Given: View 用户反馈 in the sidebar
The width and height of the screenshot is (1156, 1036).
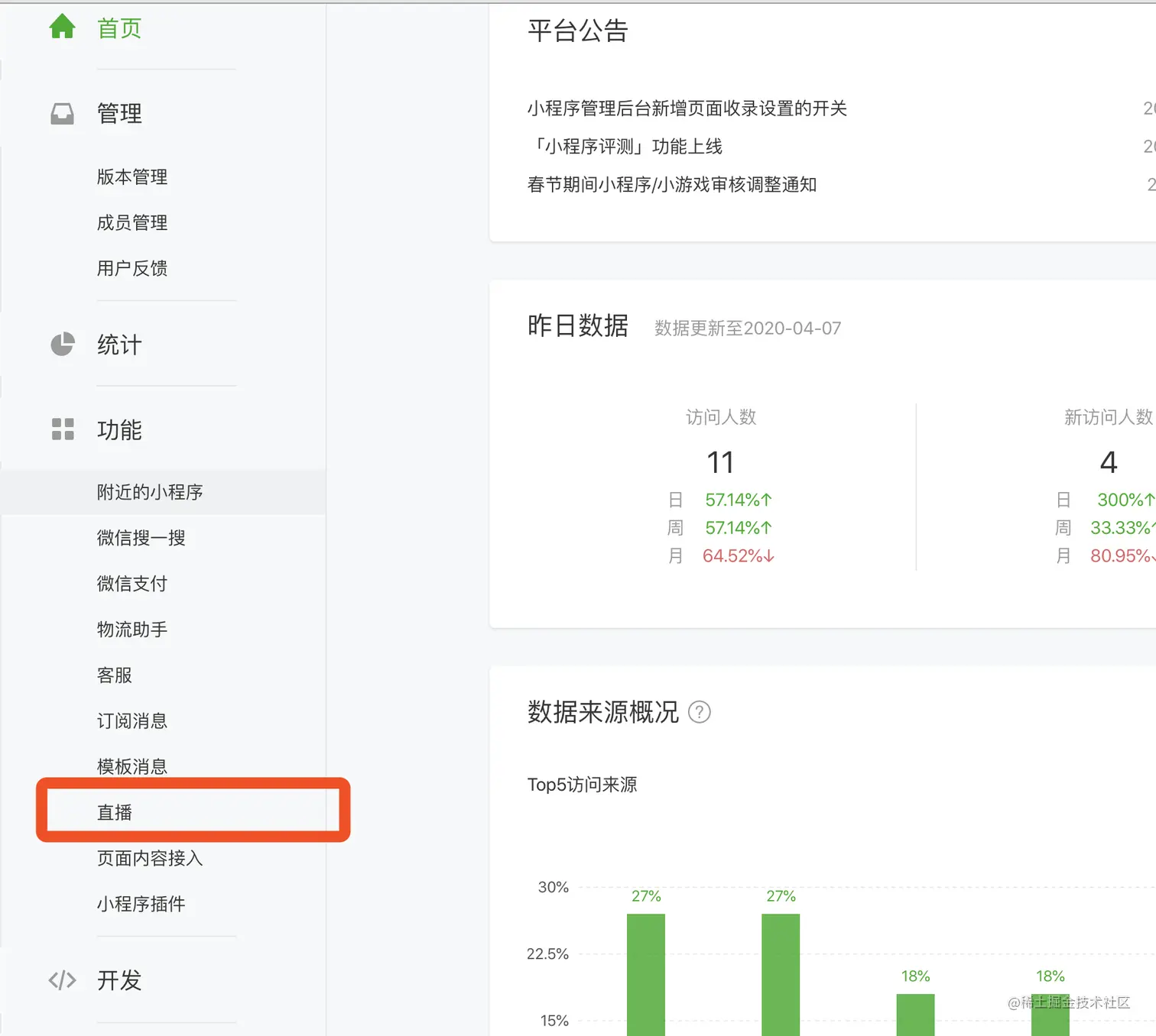Looking at the screenshot, I should [132, 267].
